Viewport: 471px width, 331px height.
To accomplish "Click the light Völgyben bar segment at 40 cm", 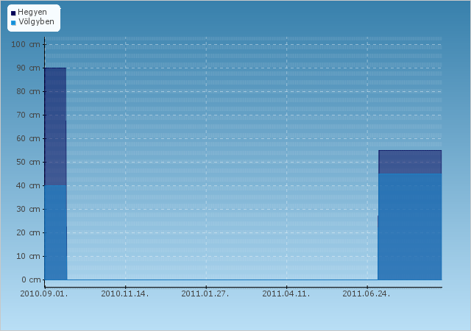I will (x=56, y=232).
